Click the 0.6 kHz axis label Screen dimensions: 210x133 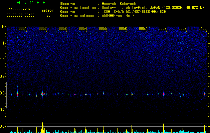[x=3, y=126]
